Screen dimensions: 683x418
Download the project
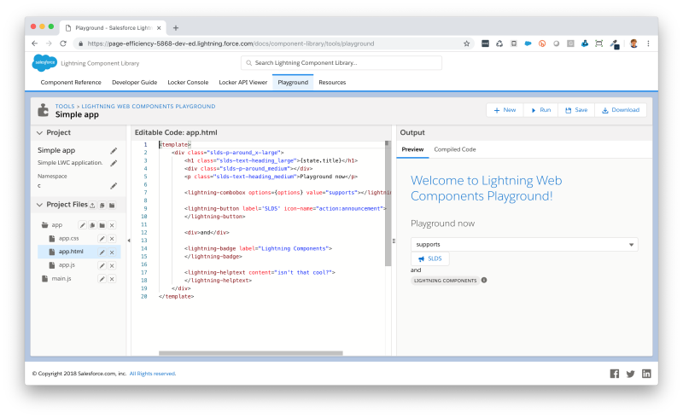point(621,110)
